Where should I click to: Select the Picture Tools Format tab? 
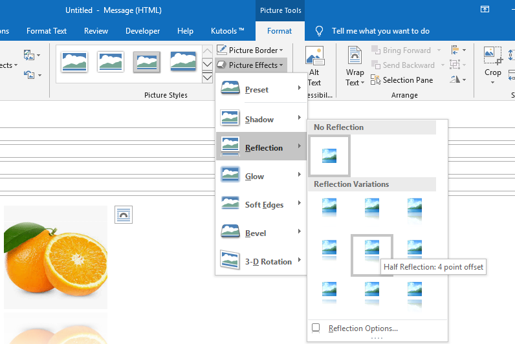click(279, 31)
